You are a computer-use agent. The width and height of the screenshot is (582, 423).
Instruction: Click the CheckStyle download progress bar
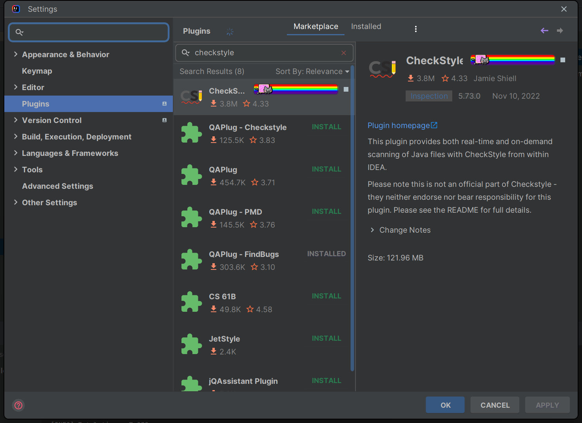pyautogui.click(x=513, y=60)
